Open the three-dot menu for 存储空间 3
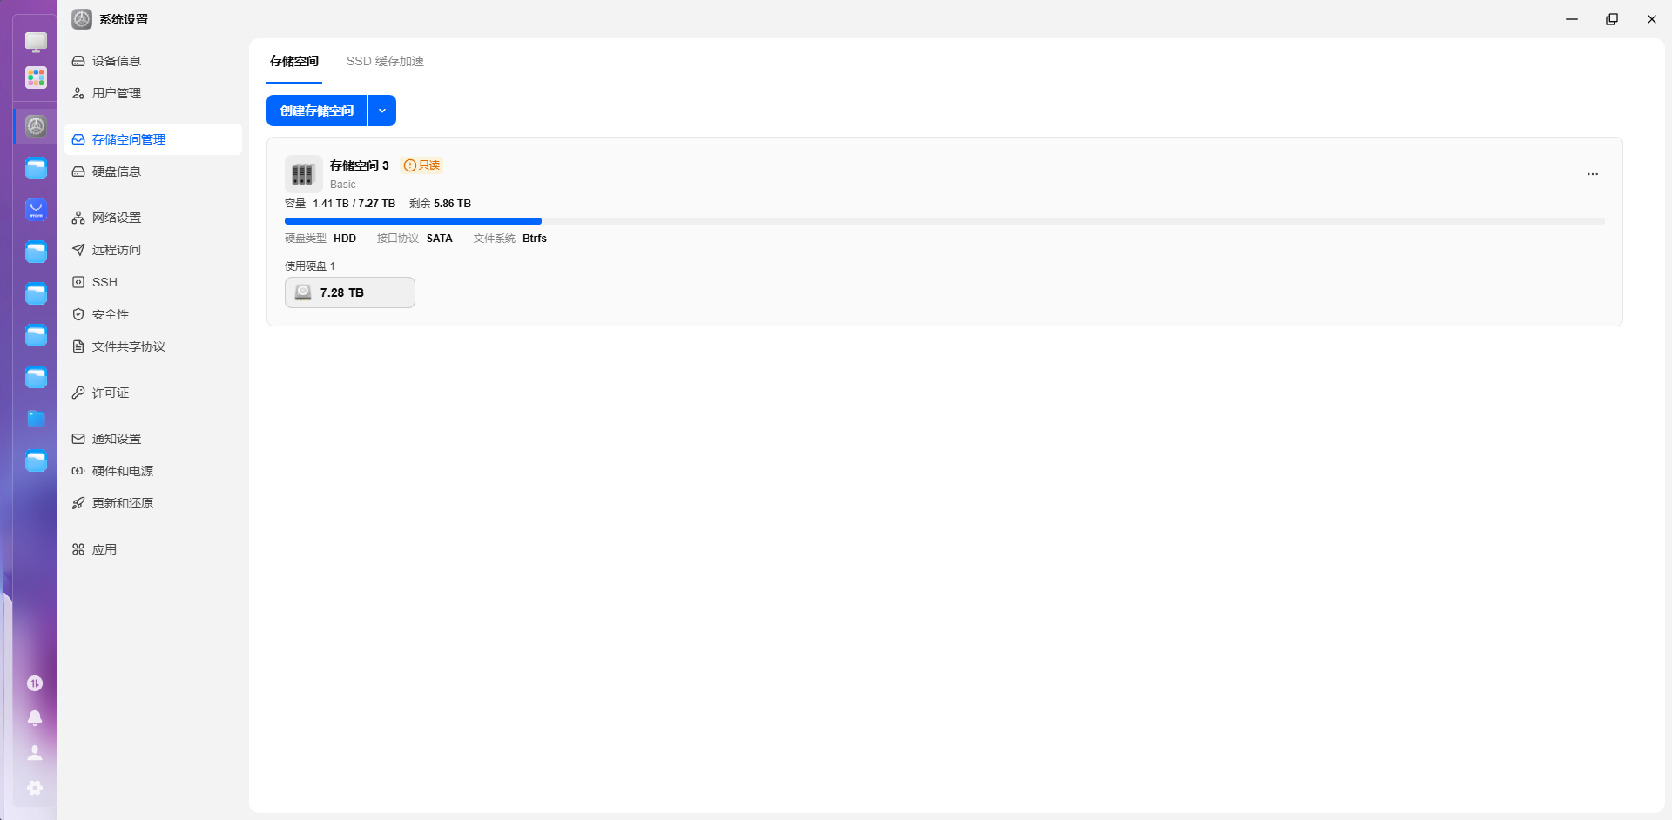Image resolution: width=1672 pixels, height=820 pixels. 1593,174
